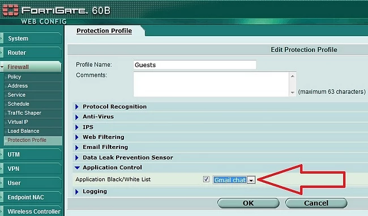This screenshot has width=368, height=216.
Task: Click the Comments scrollbar up arrow
Action: coord(293,76)
